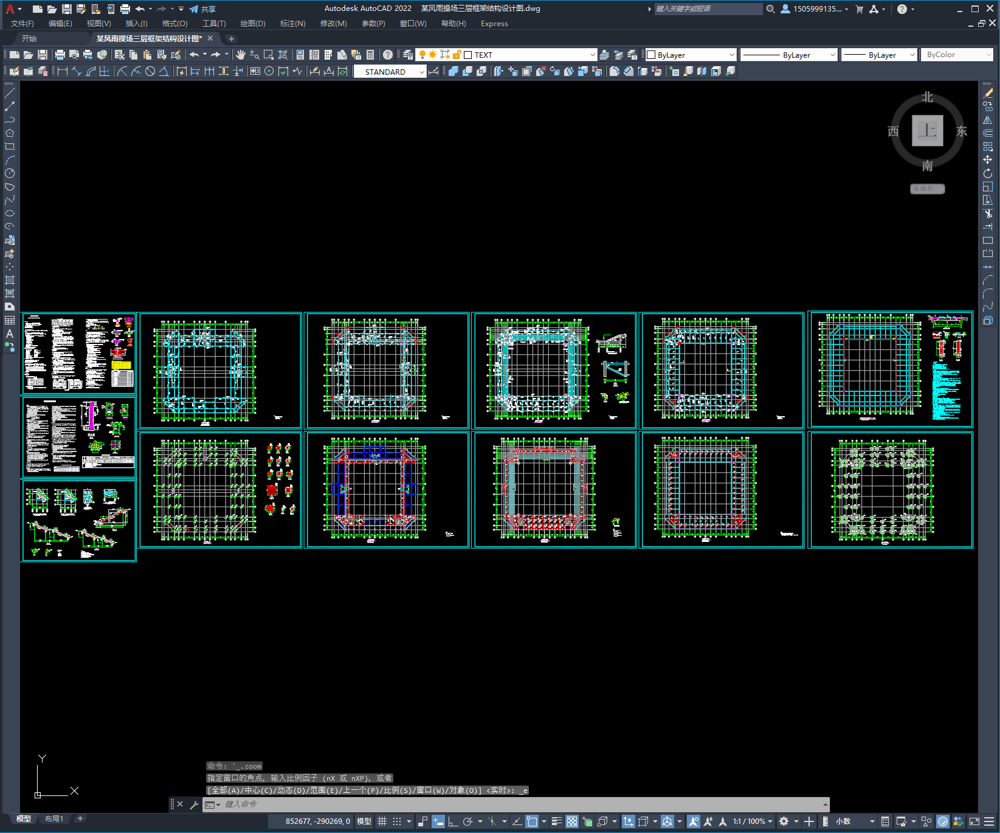Click the Customization menu icon in status bar

pos(989,821)
